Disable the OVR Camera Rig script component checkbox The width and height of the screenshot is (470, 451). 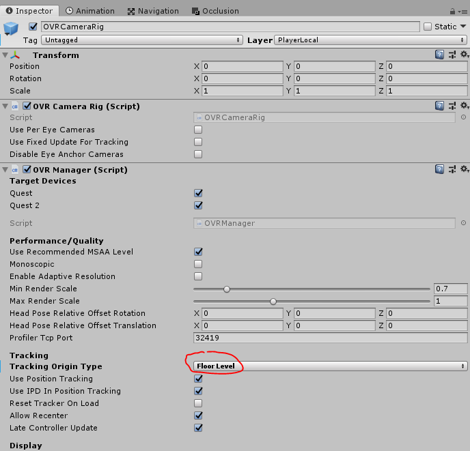coord(27,106)
